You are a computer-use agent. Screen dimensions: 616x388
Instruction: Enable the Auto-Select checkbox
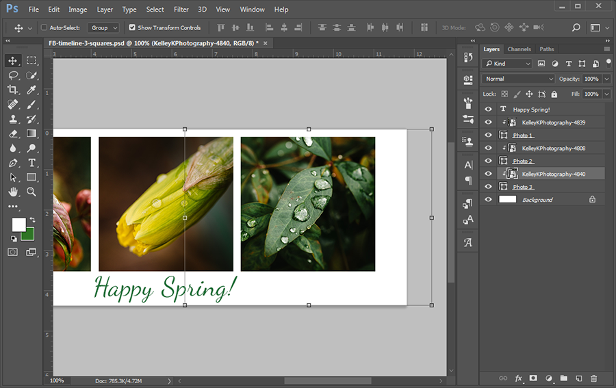[x=44, y=27]
